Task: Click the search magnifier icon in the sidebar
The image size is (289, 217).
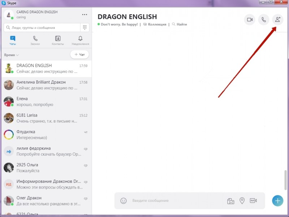Action: point(8,28)
